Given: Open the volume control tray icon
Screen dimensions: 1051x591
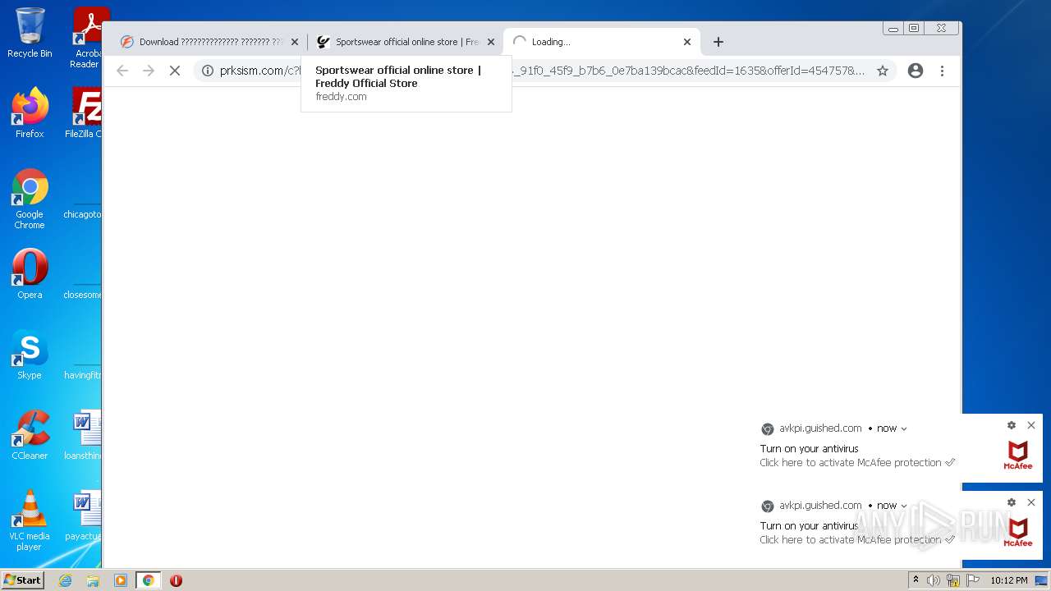Looking at the screenshot, I should (x=934, y=580).
